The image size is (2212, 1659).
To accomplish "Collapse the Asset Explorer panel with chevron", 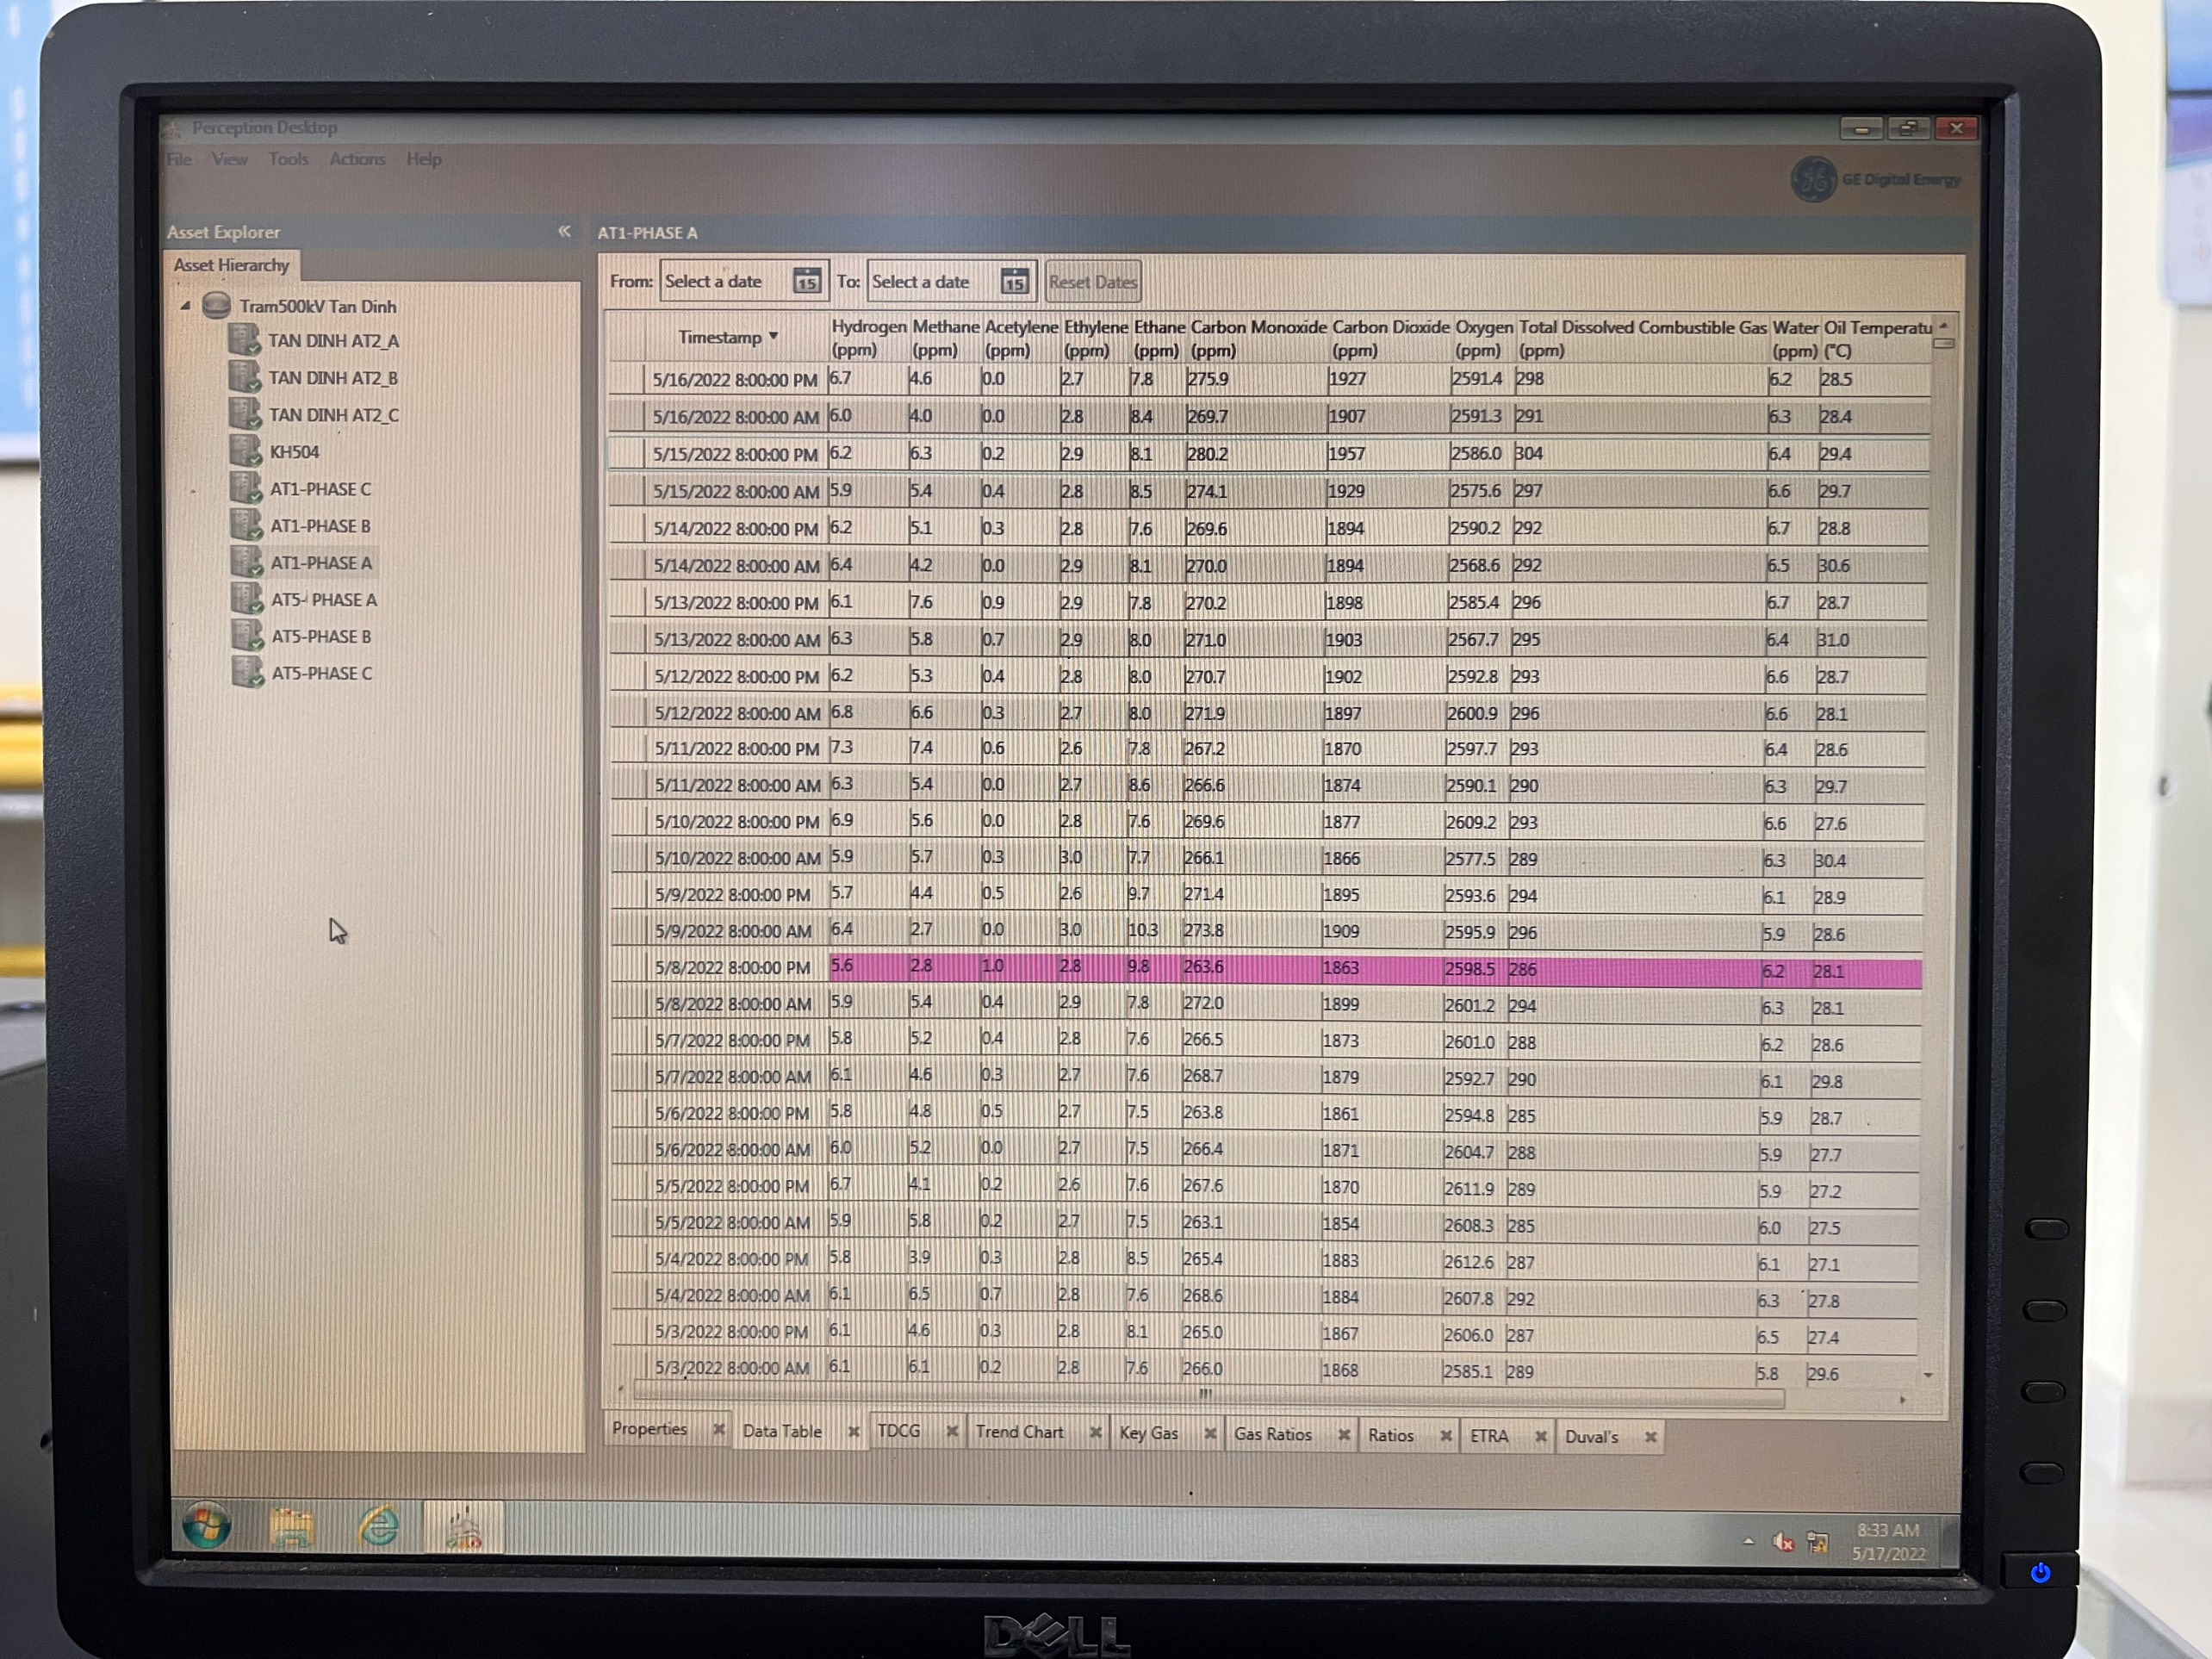I will pos(564,231).
